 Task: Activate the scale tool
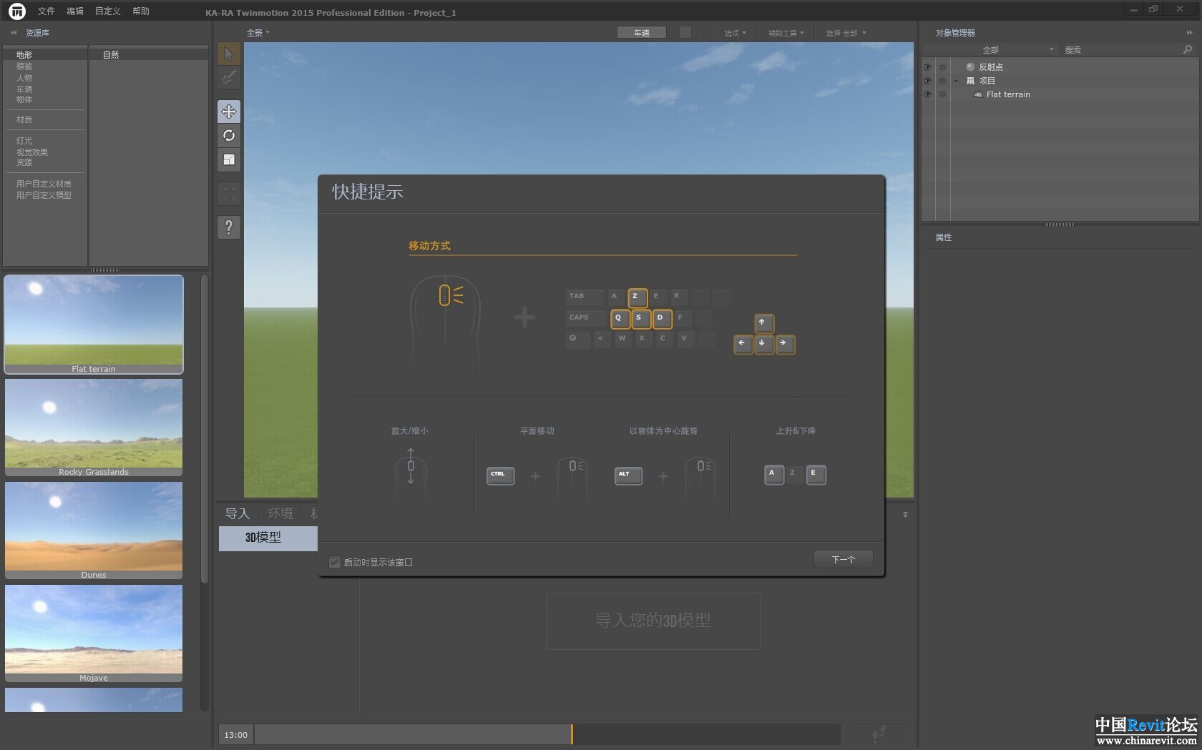(x=229, y=159)
